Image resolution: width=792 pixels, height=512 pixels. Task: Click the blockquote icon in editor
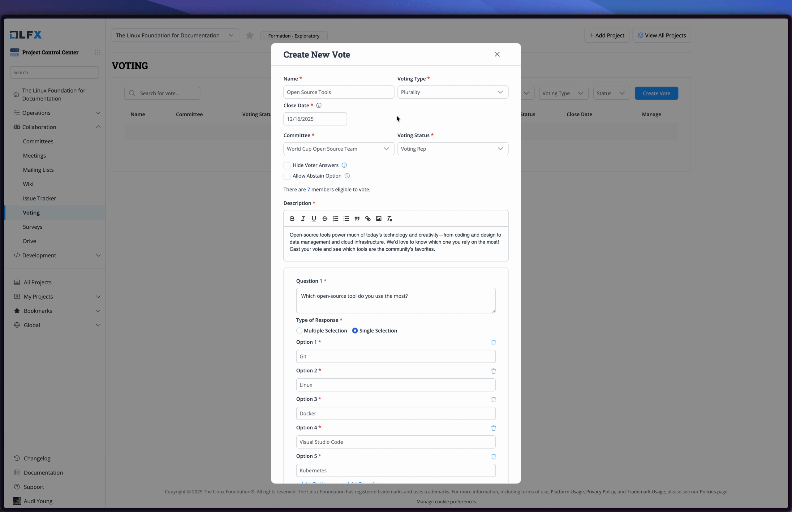tap(357, 218)
